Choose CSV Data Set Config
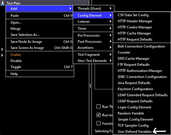 [133, 15]
